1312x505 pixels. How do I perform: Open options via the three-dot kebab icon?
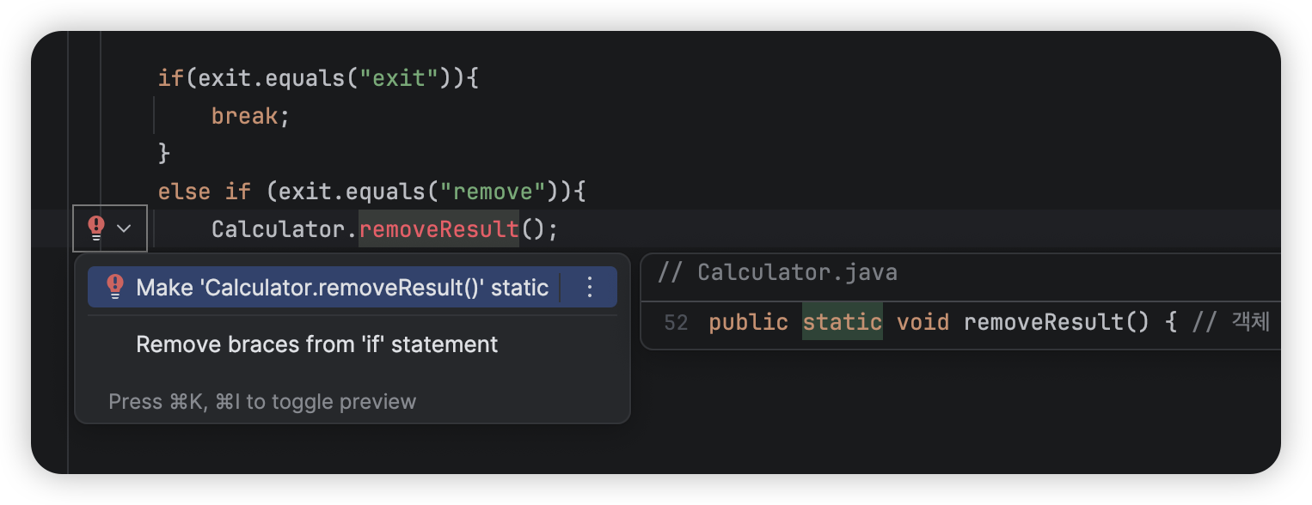589,287
